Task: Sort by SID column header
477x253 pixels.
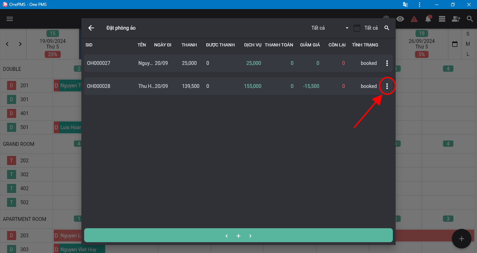Action: [89, 45]
